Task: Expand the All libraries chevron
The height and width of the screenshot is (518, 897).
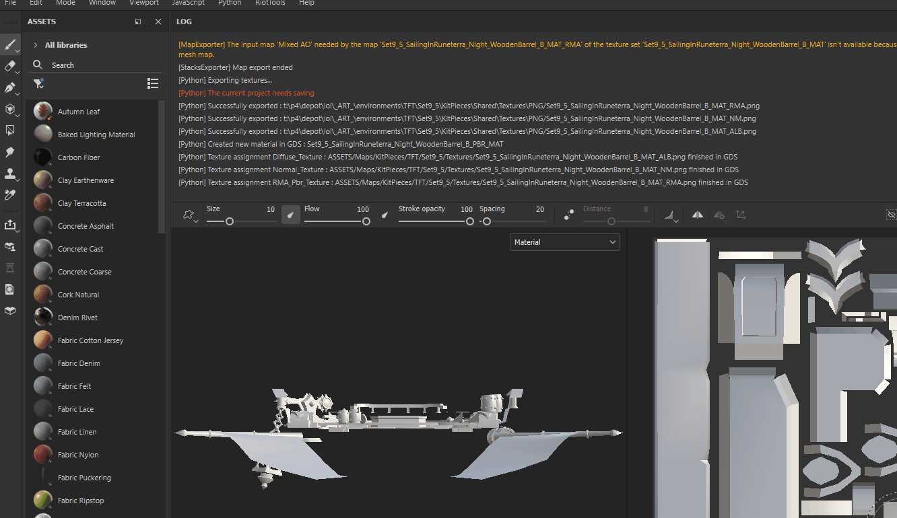Action: [x=35, y=45]
